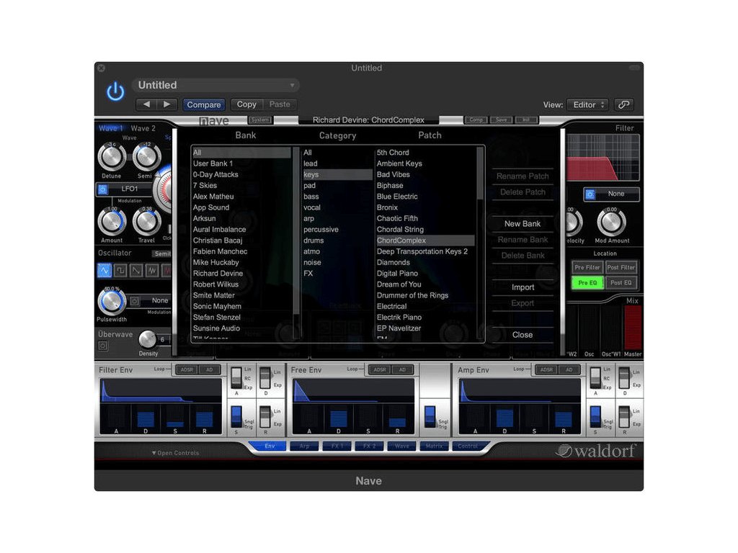Screen dimensions: 738x553
Task: Switch to the Wave tab
Action: point(401,446)
